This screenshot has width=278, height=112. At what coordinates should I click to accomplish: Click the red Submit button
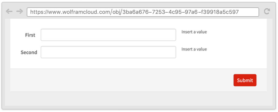point(245,80)
